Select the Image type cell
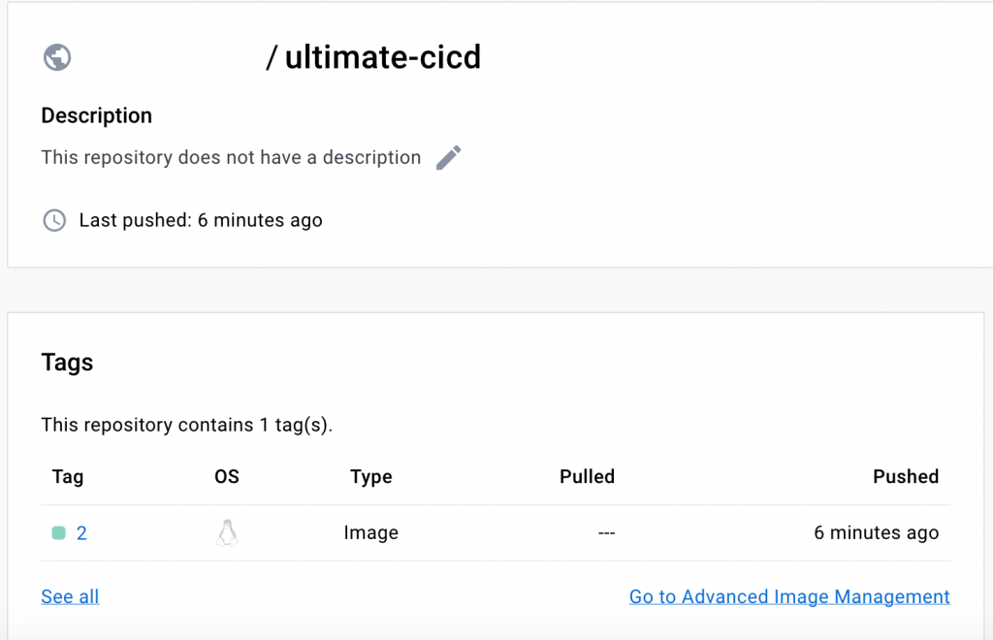The height and width of the screenshot is (640, 993). click(x=371, y=532)
